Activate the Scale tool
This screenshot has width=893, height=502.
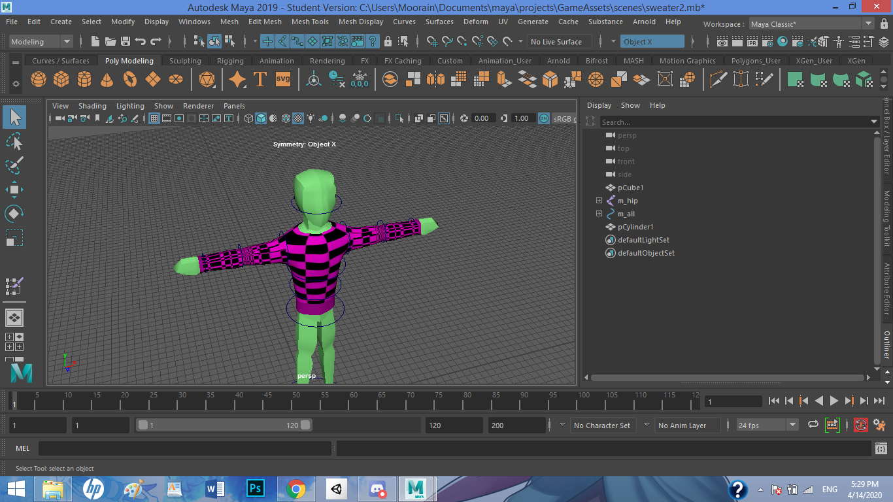pyautogui.click(x=14, y=237)
